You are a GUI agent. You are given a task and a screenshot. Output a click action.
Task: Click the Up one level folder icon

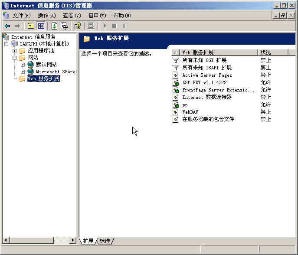pyautogui.click(x=31, y=26)
